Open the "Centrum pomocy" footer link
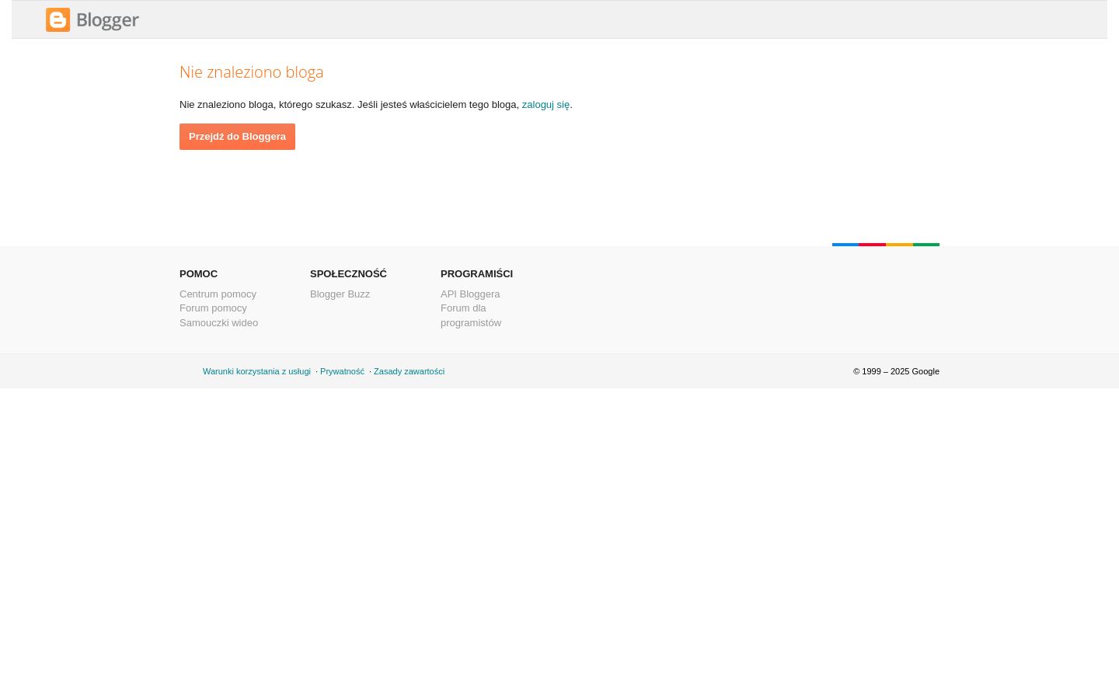This screenshot has height=699, width=1119. [218, 294]
